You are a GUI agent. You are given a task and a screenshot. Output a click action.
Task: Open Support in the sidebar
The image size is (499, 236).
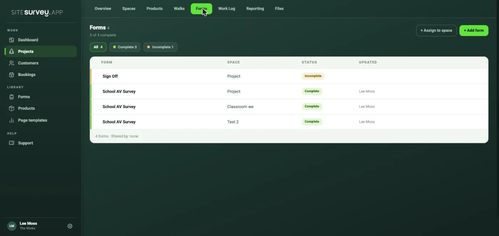point(41,143)
